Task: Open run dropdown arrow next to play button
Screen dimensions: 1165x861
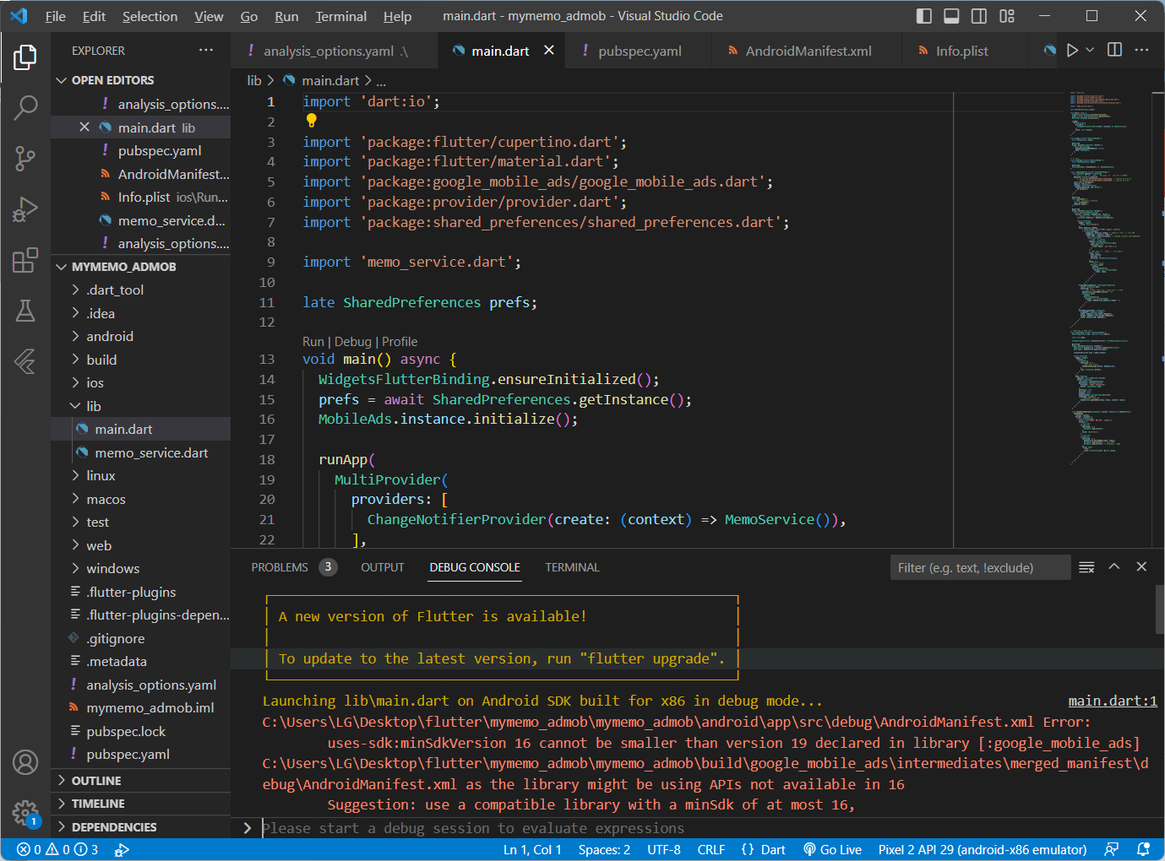Action: coord(1090,51)
